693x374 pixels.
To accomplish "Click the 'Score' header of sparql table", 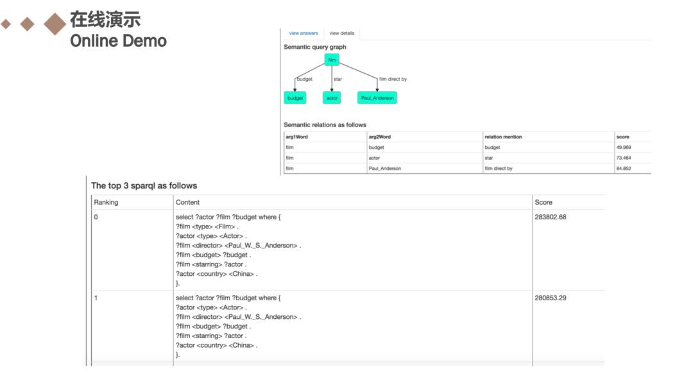I will (x=543, y=202).
